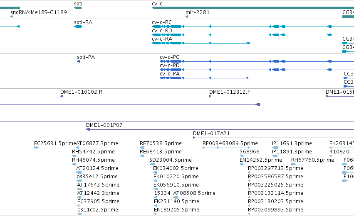Click the SD23004.5prime EST glyph
The height and width of the screenshot is (216, 354).
(152, 164)
